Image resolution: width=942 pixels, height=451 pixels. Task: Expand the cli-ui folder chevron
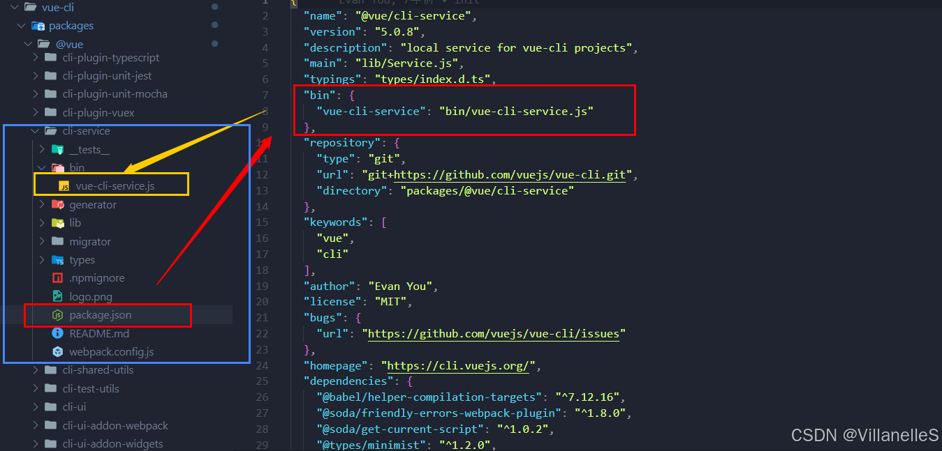tap(36, 407)
